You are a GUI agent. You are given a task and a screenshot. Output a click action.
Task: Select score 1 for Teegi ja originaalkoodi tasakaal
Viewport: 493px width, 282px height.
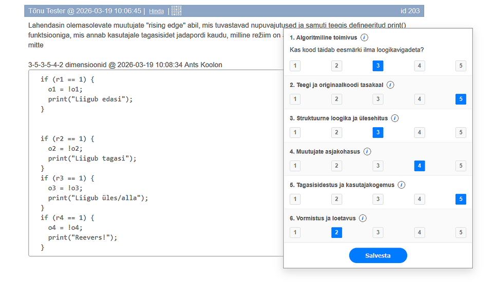point(295,99)
